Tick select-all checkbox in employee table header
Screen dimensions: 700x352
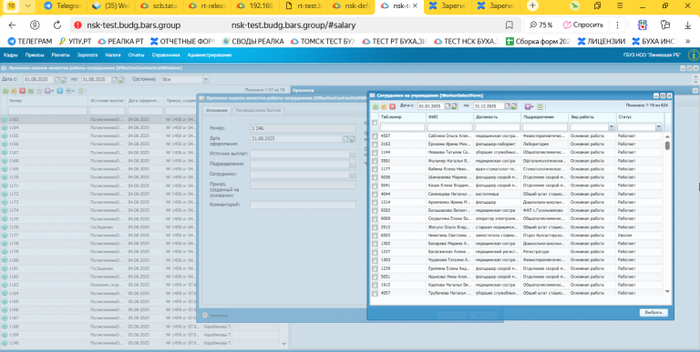(375, 123)
